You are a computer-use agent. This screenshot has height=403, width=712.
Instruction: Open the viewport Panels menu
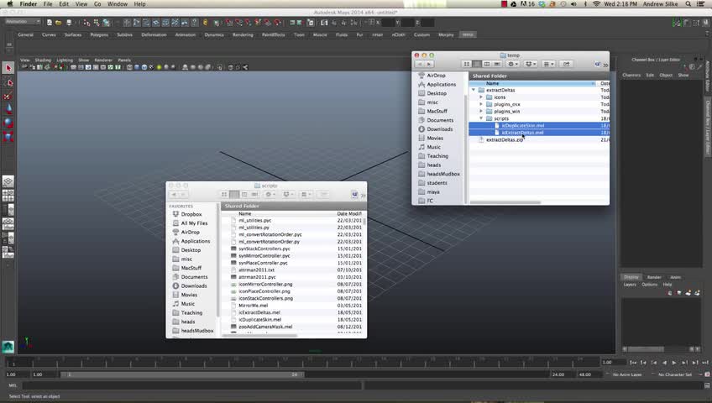click(x=124, y=60)
